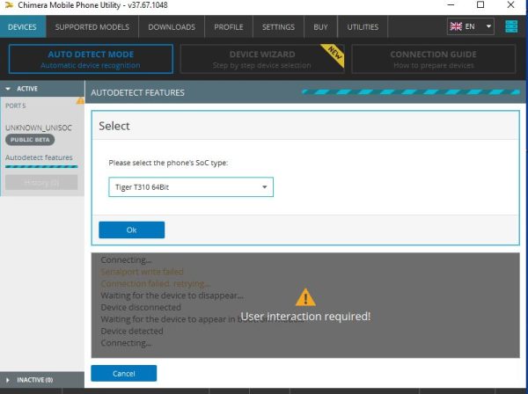This screenshot has height=394, width=528.
Task: Select the UNKNOWN_UNISOC device entry
Action: (39, 128)
